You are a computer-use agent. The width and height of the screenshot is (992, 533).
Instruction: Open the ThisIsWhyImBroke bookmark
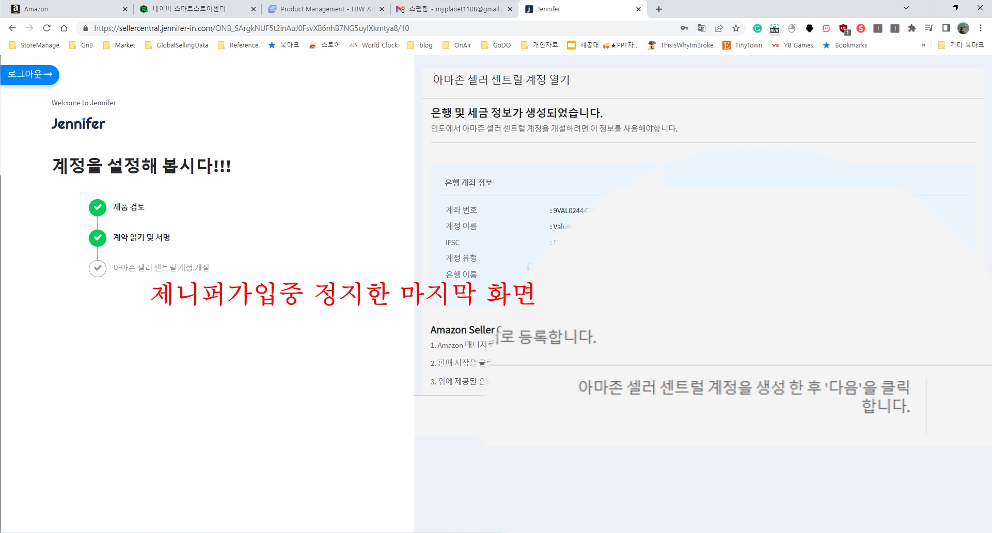681,45
